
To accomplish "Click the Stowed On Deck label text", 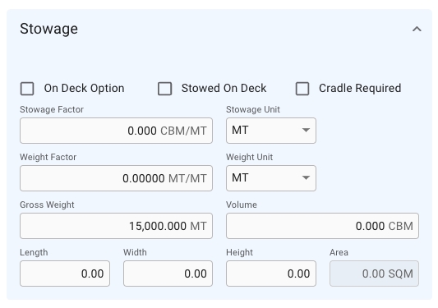I will click(x=224, y=88).
